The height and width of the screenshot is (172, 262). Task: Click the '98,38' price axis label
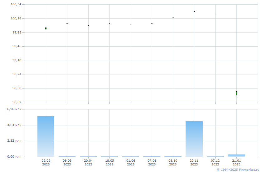pos(17,88)
